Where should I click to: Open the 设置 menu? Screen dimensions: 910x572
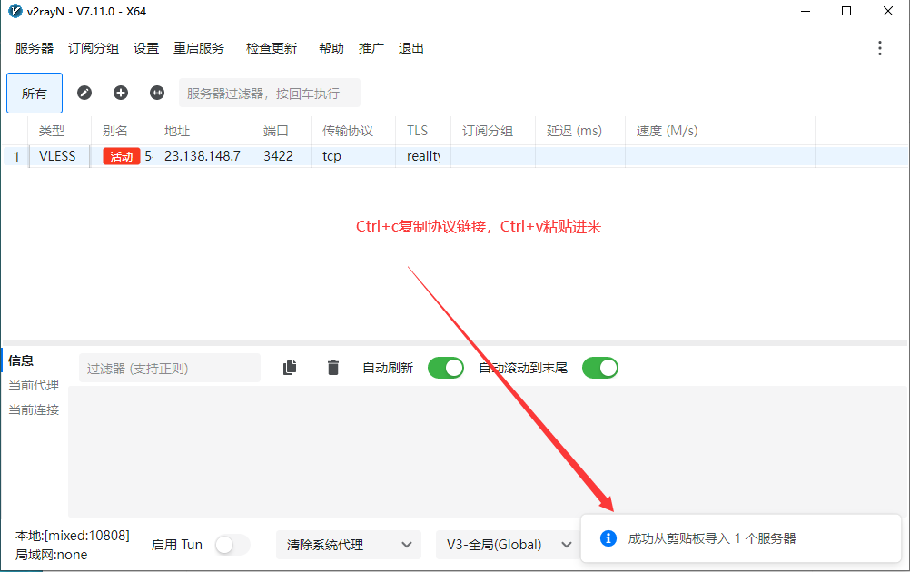tap(146, 48)
